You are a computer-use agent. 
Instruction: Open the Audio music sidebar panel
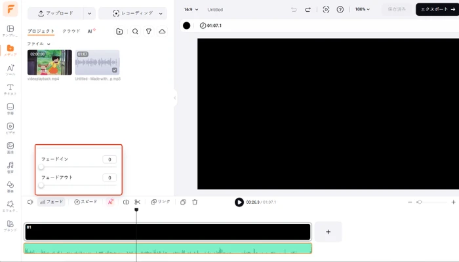[10, 167]
